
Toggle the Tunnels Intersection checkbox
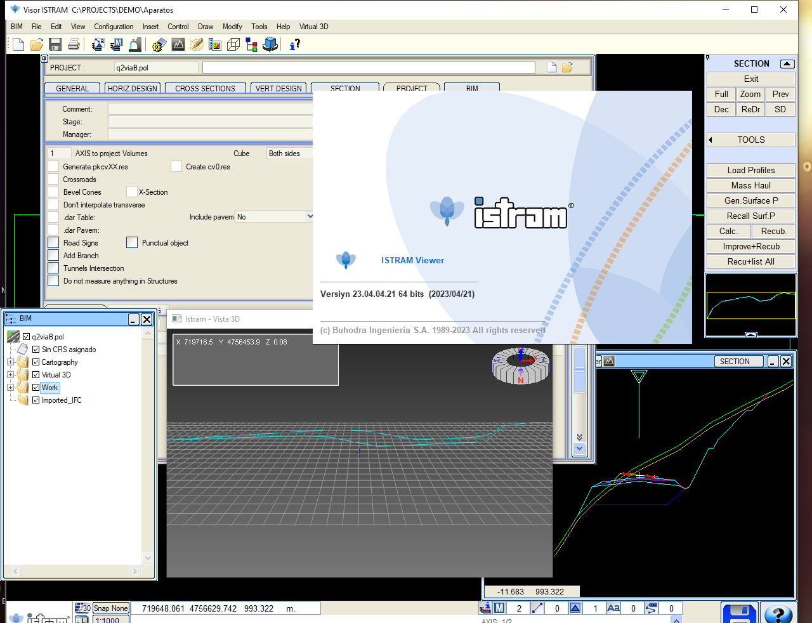coord(53,268)
